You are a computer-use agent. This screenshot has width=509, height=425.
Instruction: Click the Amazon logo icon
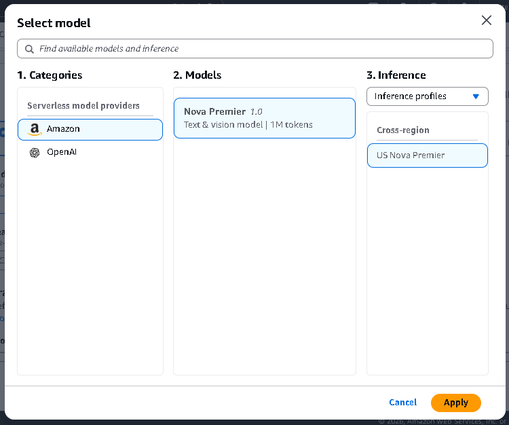point(35,130)
